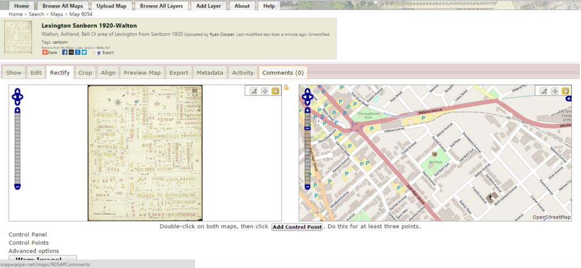Switch to the Crop tab
This screenshot has width=581, height=268.
(85, 73)
